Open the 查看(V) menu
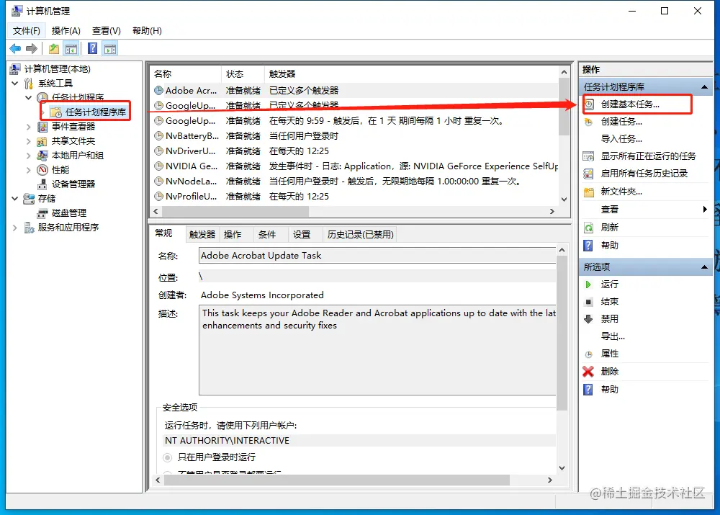The image size is (720, 515). pyautogui.click(x=106, y=31)
